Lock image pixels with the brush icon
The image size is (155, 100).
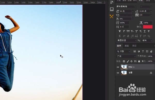click(x=128, y=61)
